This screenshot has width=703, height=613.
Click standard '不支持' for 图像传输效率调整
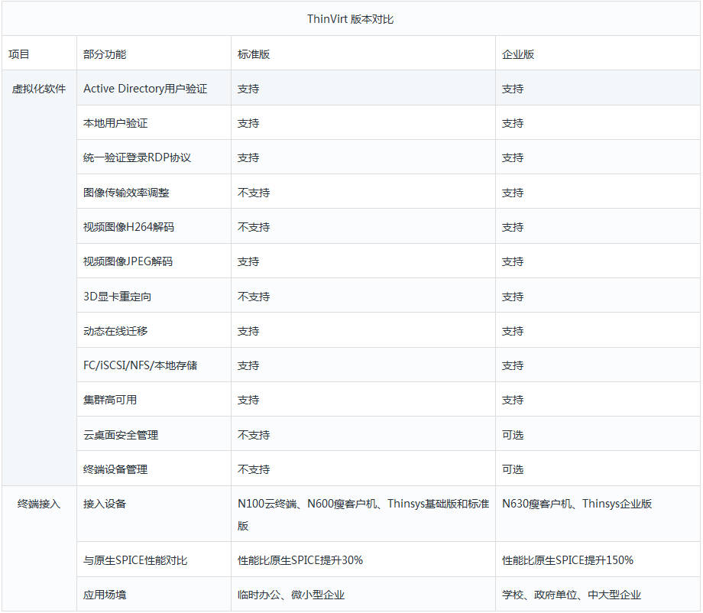(254, 193)
